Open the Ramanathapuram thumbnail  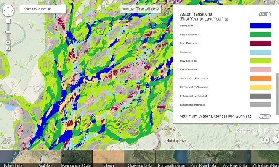coord(171,159)
